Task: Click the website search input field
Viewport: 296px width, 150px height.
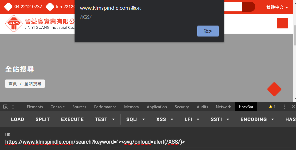Action: point(233,7)
